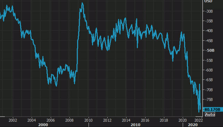The image size is (223, 127).
Task: Click the bold 2000 decade label
Action: [43, 125]
